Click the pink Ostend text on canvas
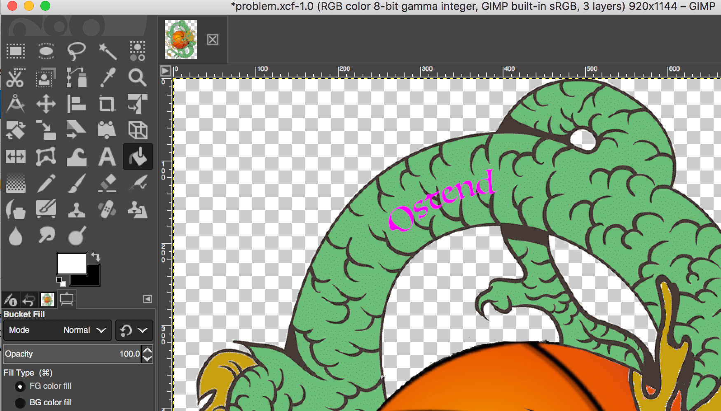 click(441, 200)
